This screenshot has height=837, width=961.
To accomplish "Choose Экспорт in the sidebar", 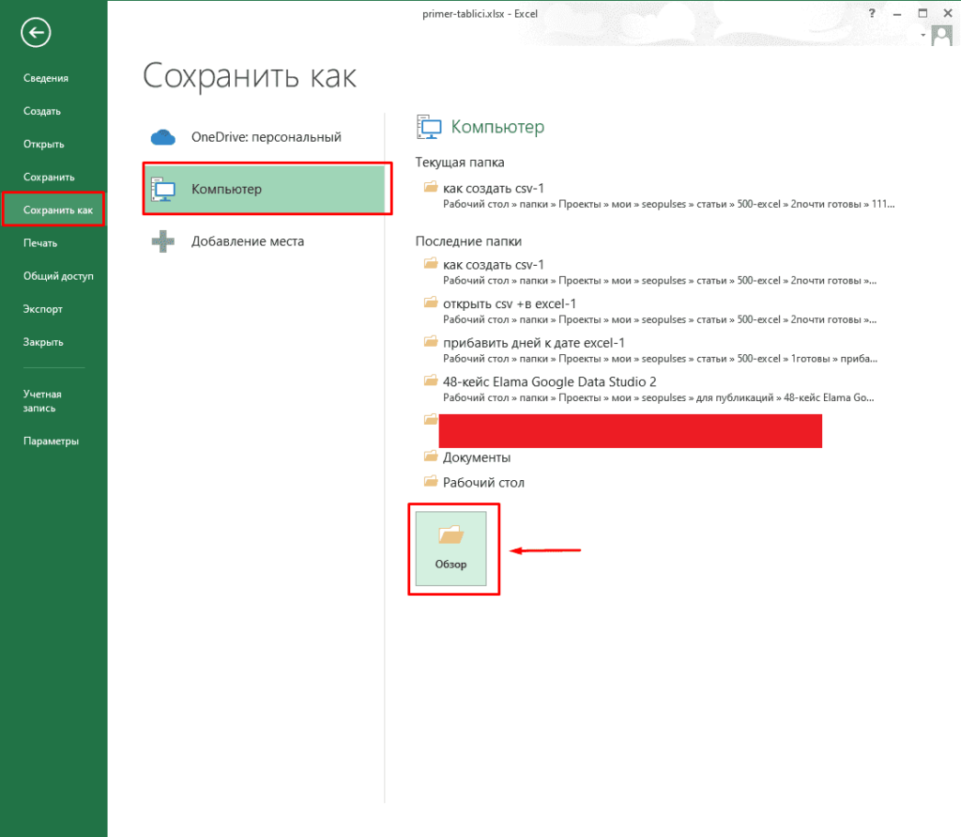I will point(43,309).
